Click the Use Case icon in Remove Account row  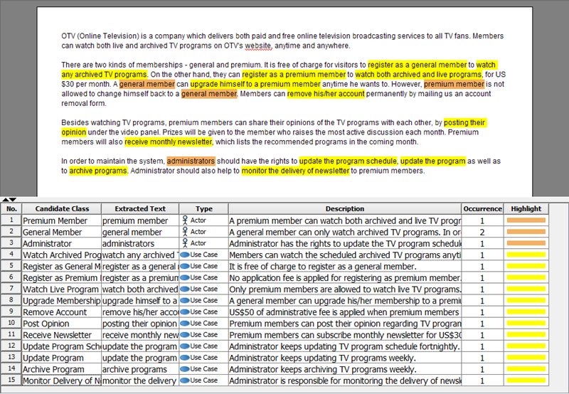tap(185, 312)
